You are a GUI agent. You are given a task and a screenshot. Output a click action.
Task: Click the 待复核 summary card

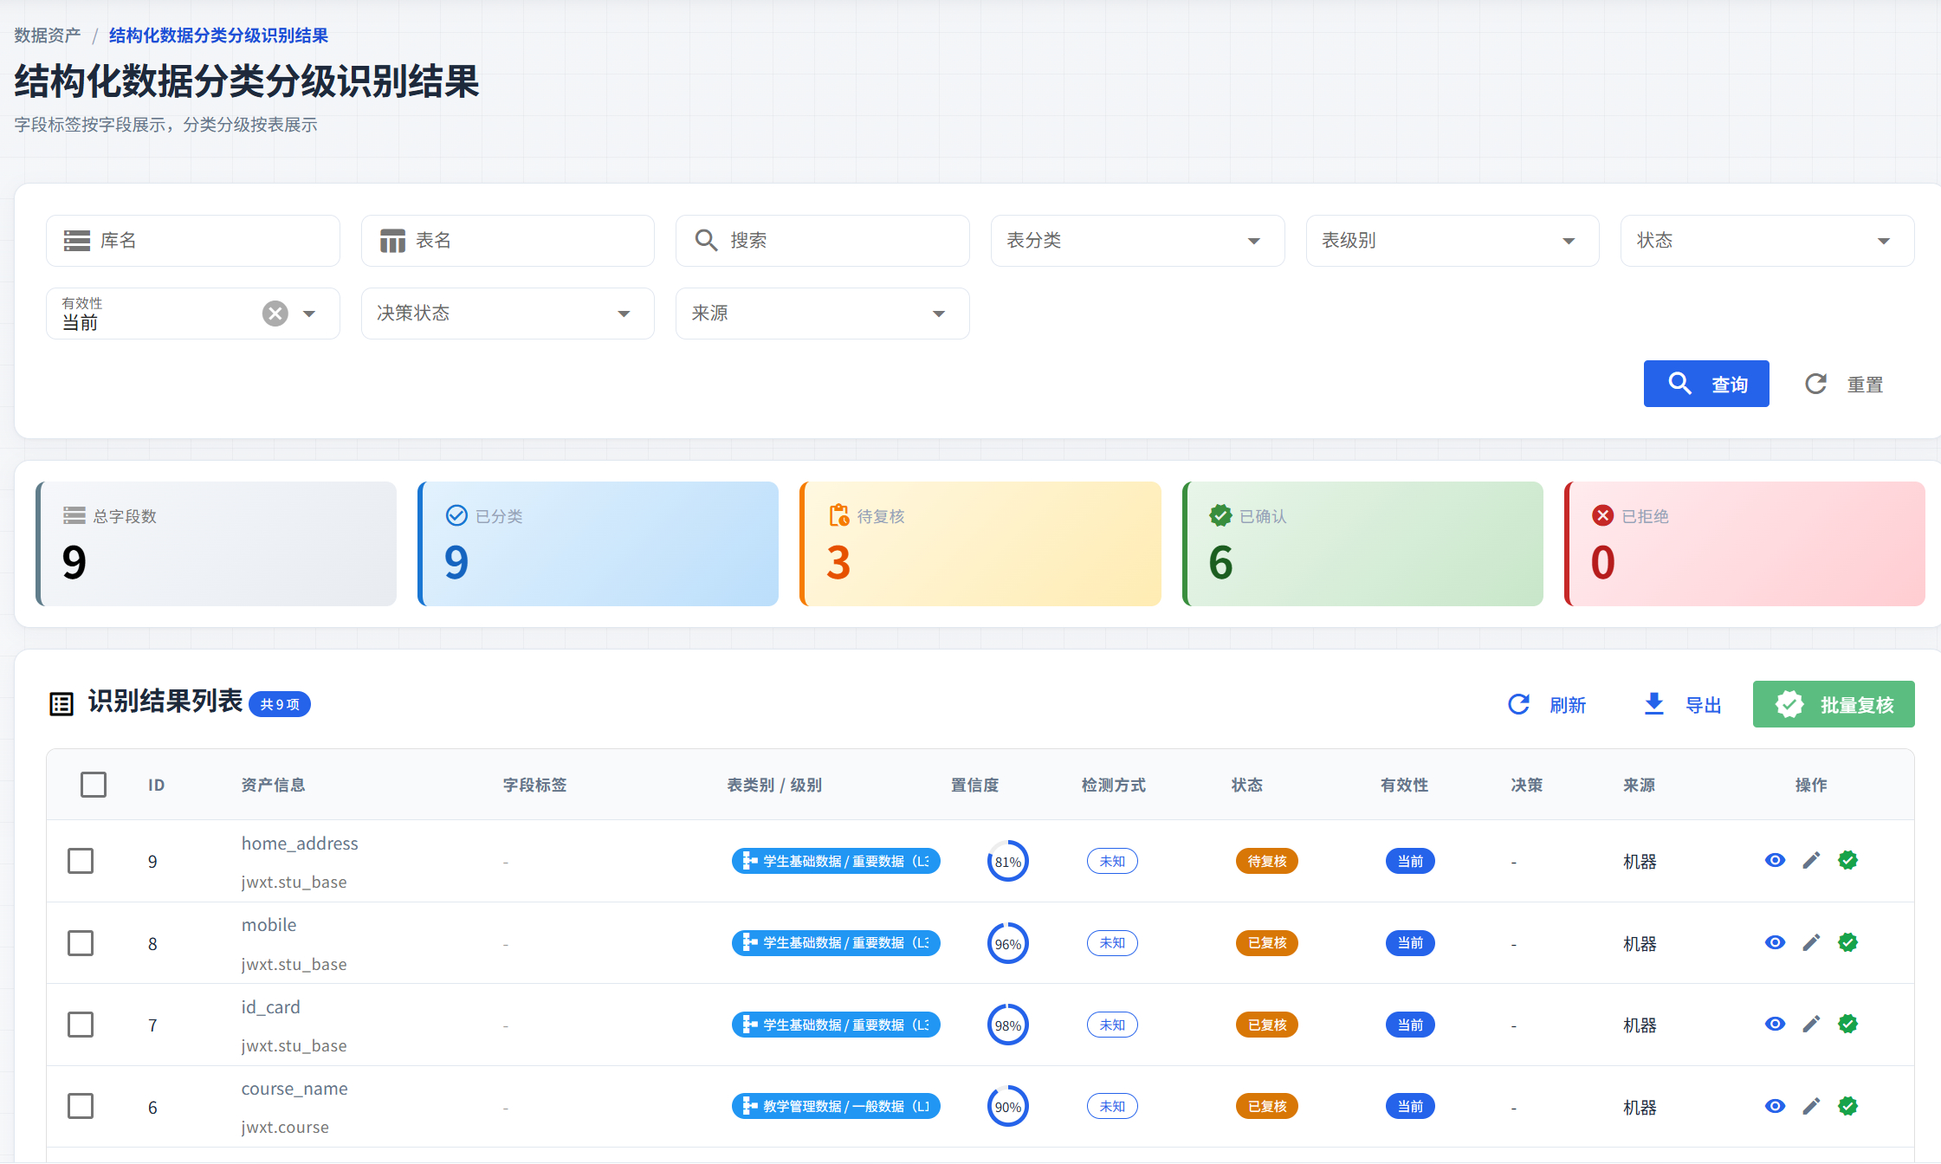(x=980, y=544)
